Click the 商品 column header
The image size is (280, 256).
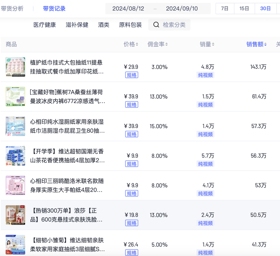(11, 44)
